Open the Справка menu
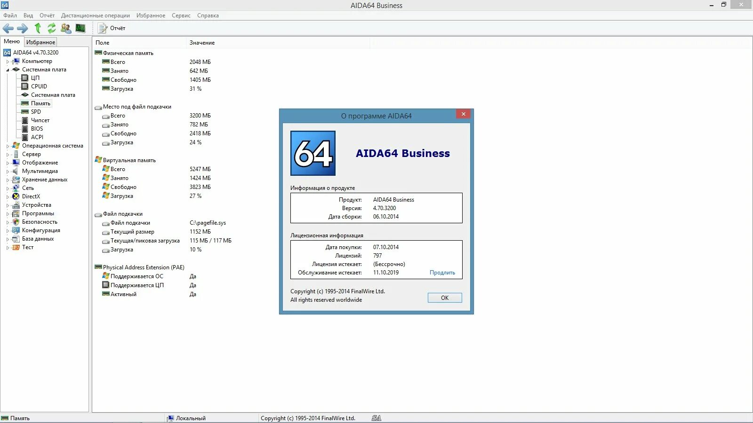 click(208, 16)
